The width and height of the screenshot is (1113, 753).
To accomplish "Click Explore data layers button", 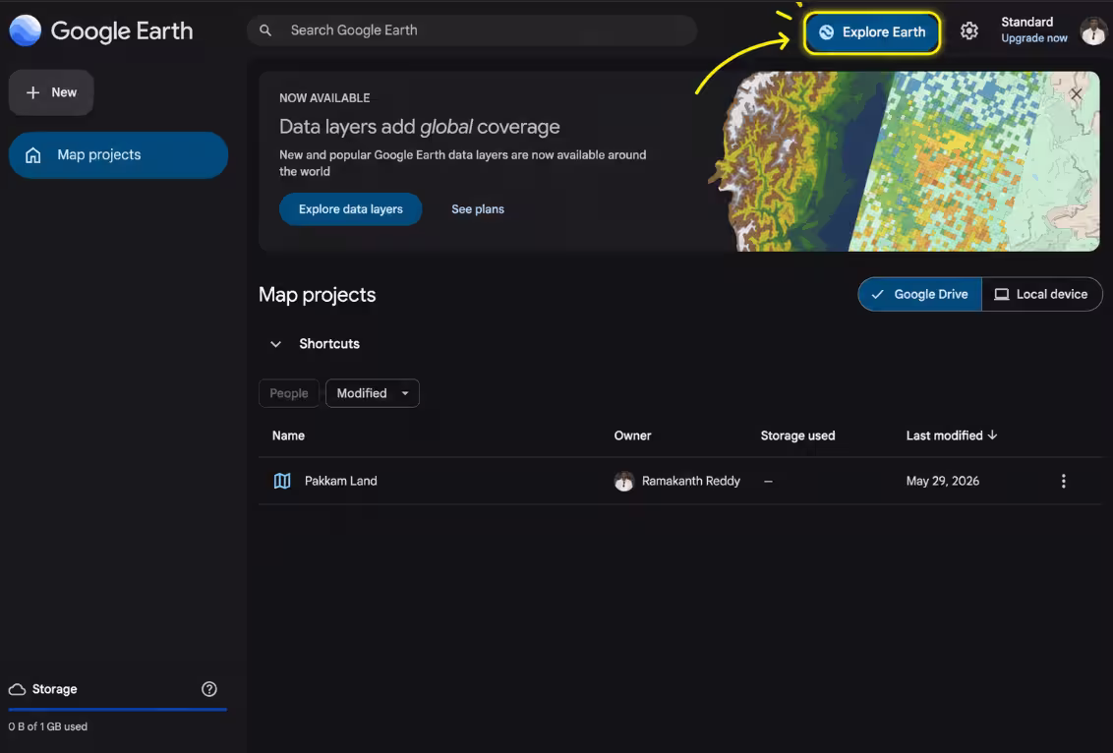I will click(x=351, y=209).
